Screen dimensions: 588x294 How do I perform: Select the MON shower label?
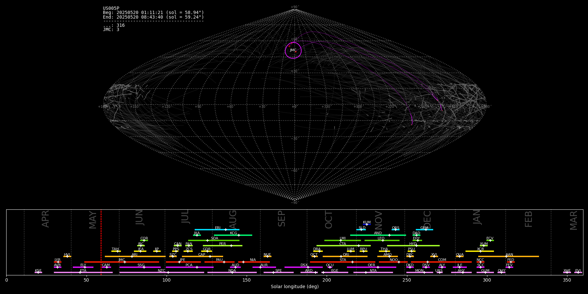[x=419, y=271]
